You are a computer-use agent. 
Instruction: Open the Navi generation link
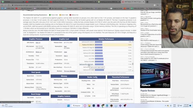pos(65,46)
